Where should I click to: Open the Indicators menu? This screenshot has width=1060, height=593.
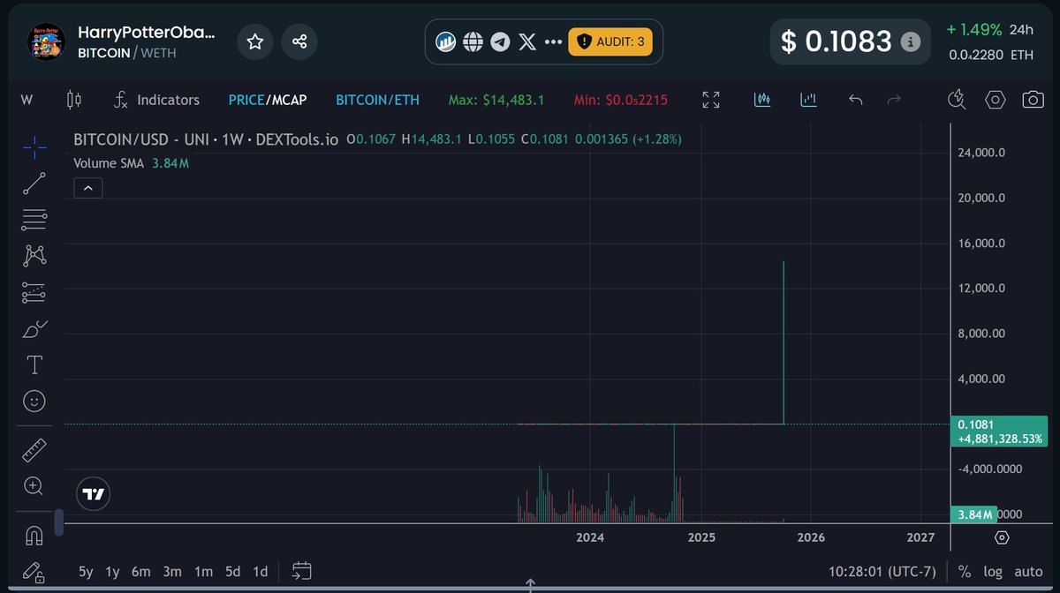point(157,100)
